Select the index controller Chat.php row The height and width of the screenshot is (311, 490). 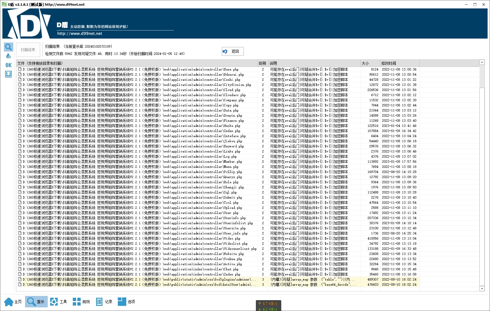(218, 269)
